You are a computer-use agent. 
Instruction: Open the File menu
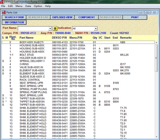(3, 6)
